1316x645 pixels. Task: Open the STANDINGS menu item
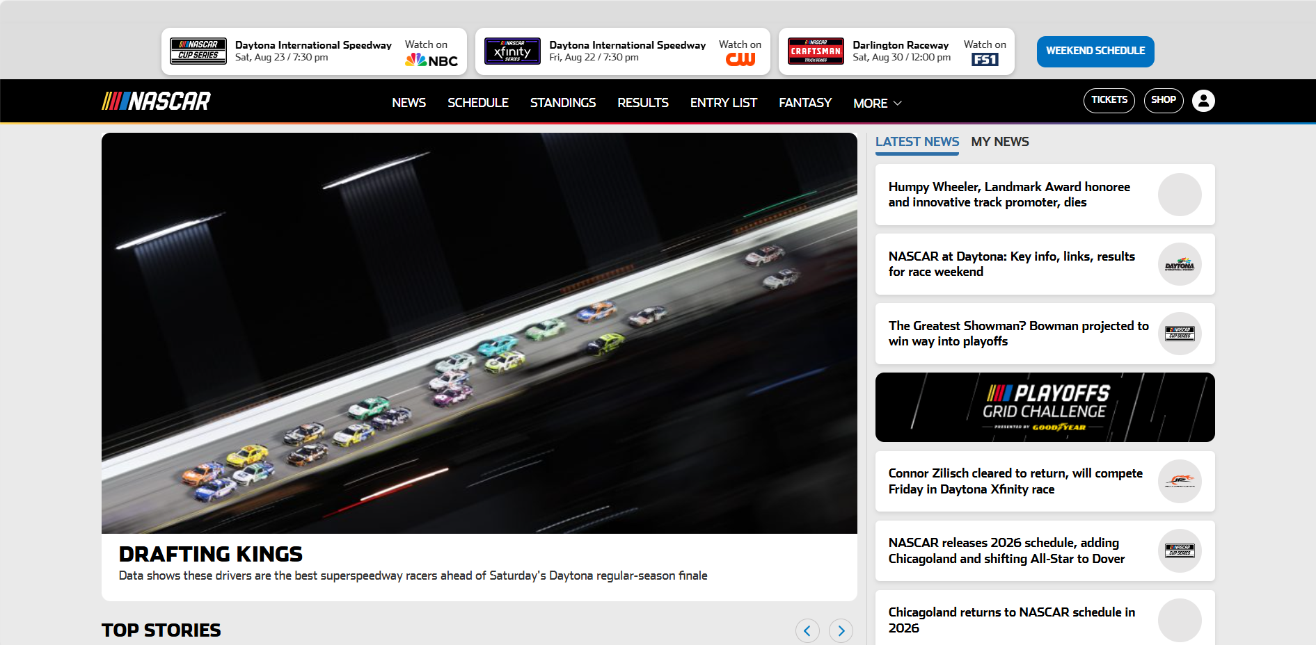click(562, 103)
